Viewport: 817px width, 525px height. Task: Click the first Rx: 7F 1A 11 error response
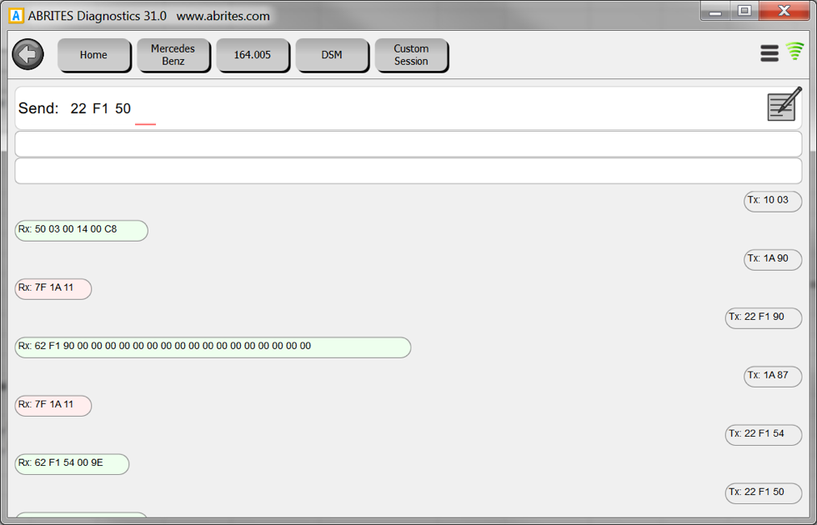click(53, 288)
